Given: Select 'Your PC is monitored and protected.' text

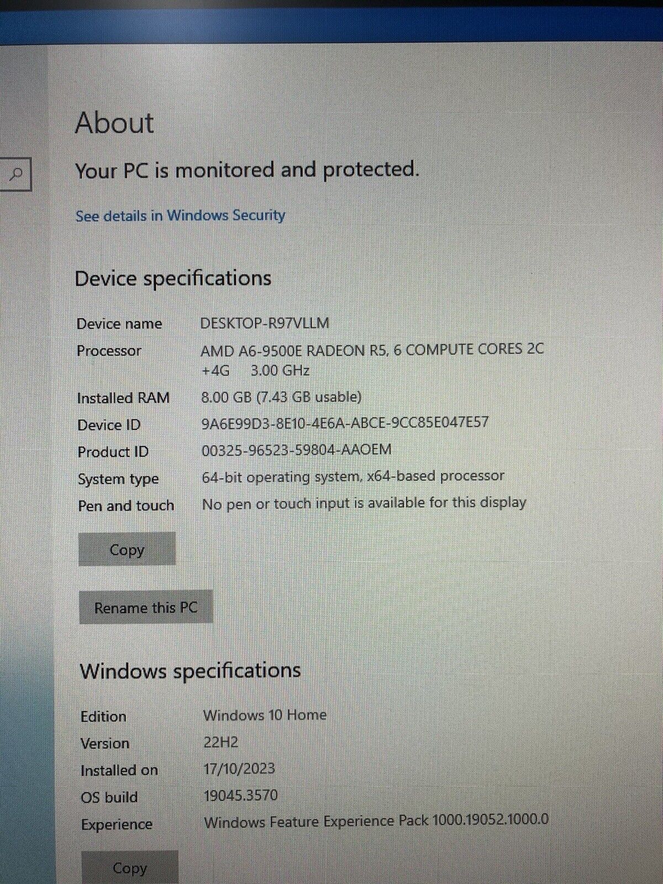Looking at the screenshot, I should click(247, 170).
